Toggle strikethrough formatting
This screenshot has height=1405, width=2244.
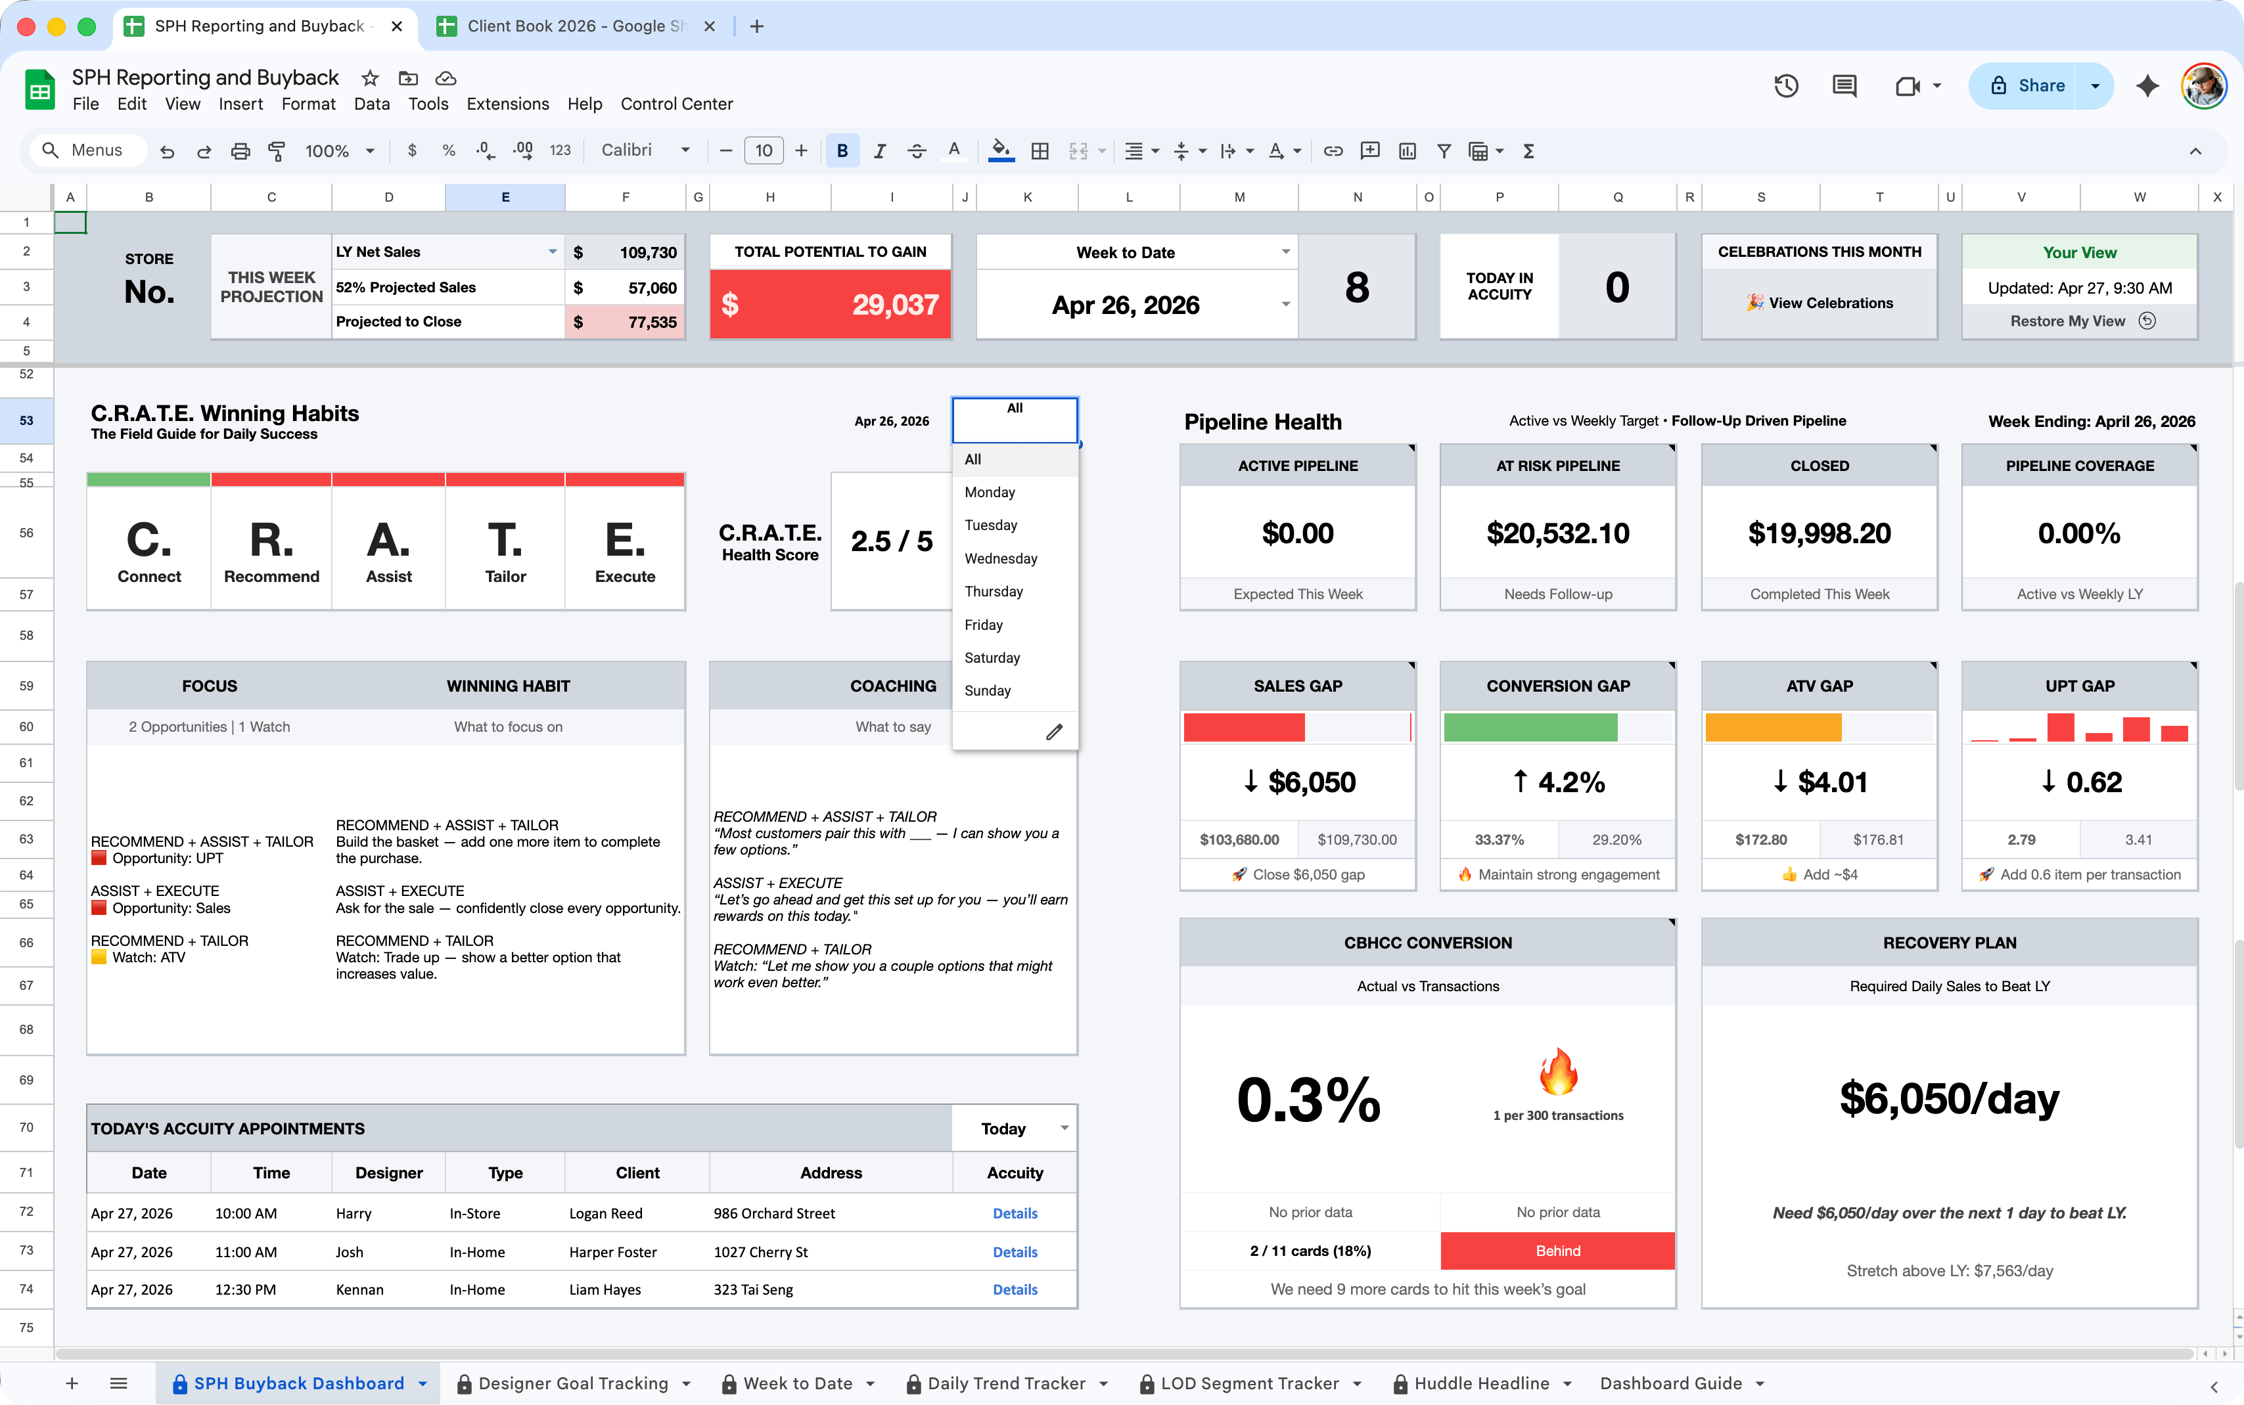(917, 150)
